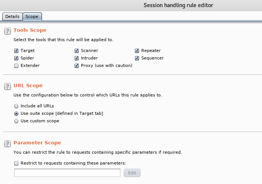Switch to the Details tab

12,16
